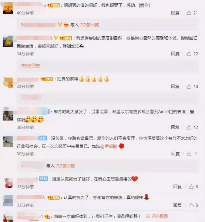Screen dimensions: 205x222
Task: Open avatar of first commenter
Action: click(8, 9)
